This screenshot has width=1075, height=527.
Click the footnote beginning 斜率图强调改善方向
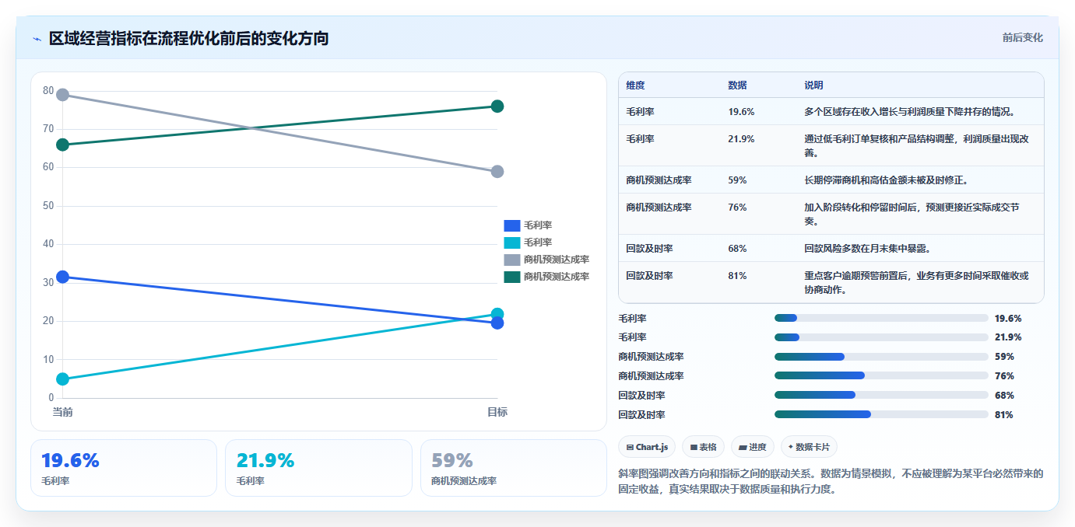(831, 482)
